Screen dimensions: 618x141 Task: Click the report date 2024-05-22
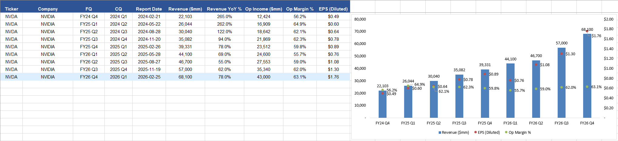(149, 24)
